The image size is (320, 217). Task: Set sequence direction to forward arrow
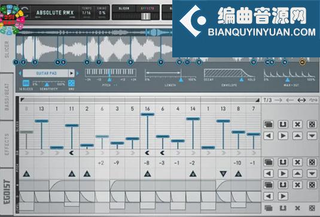(x=278, y=100)
